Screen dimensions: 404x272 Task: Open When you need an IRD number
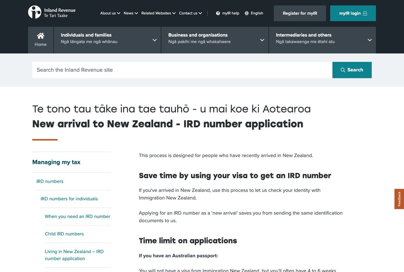[x=77, y=216]
